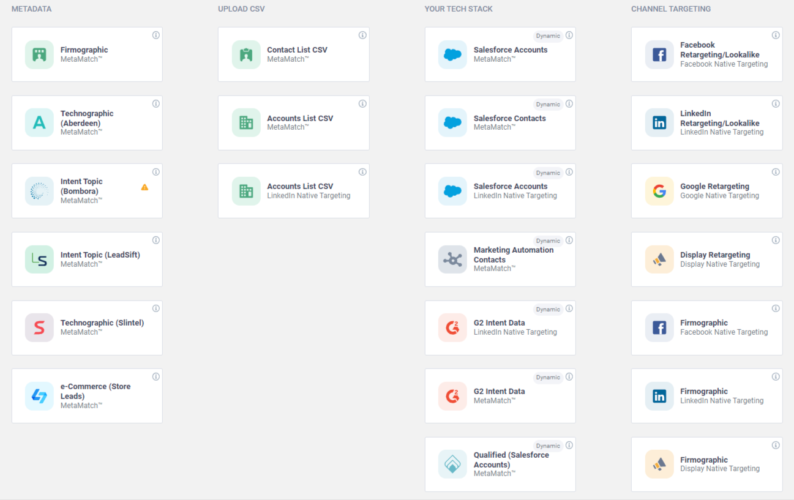Select the Salesforce Contacts cloud logo
The height and width of the screenshot is (500, 794).
click(452, 123)
